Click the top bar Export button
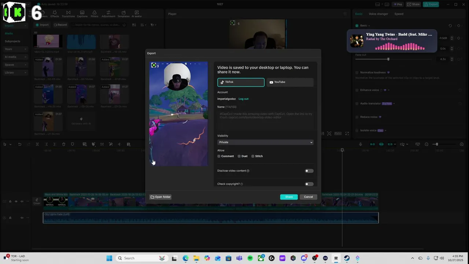The image size is (469, 264). pos(431,4)
